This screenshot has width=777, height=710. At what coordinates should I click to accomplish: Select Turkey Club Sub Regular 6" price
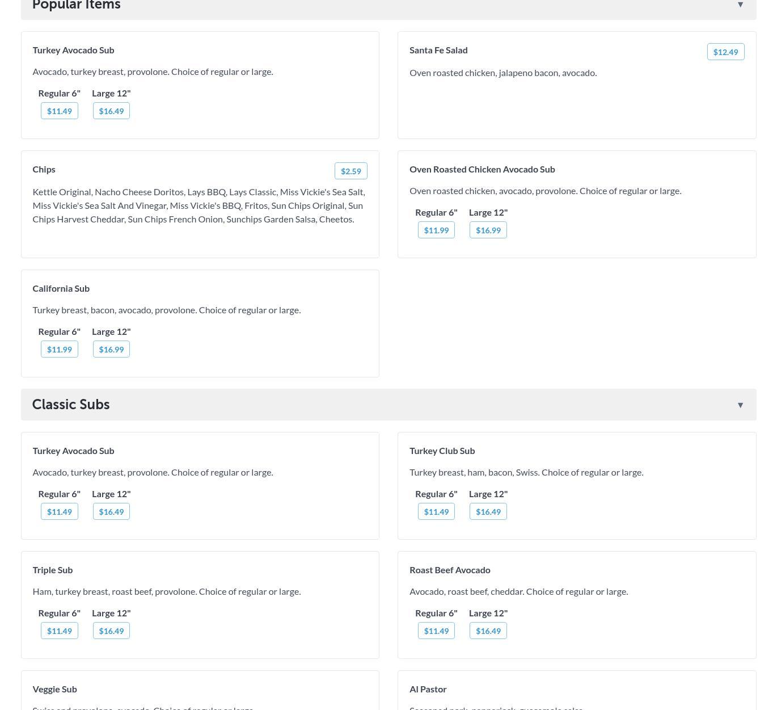[436, 511]
